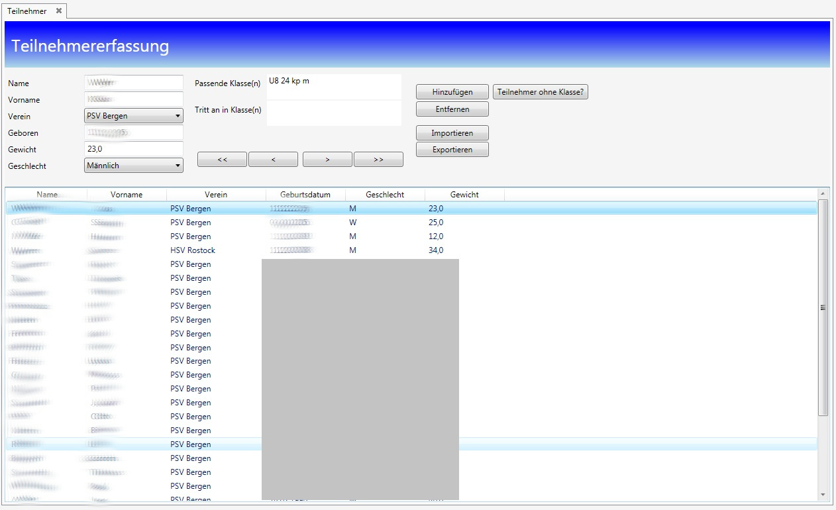
Task: Click the Gewicht column header
Action: [464, 195]
